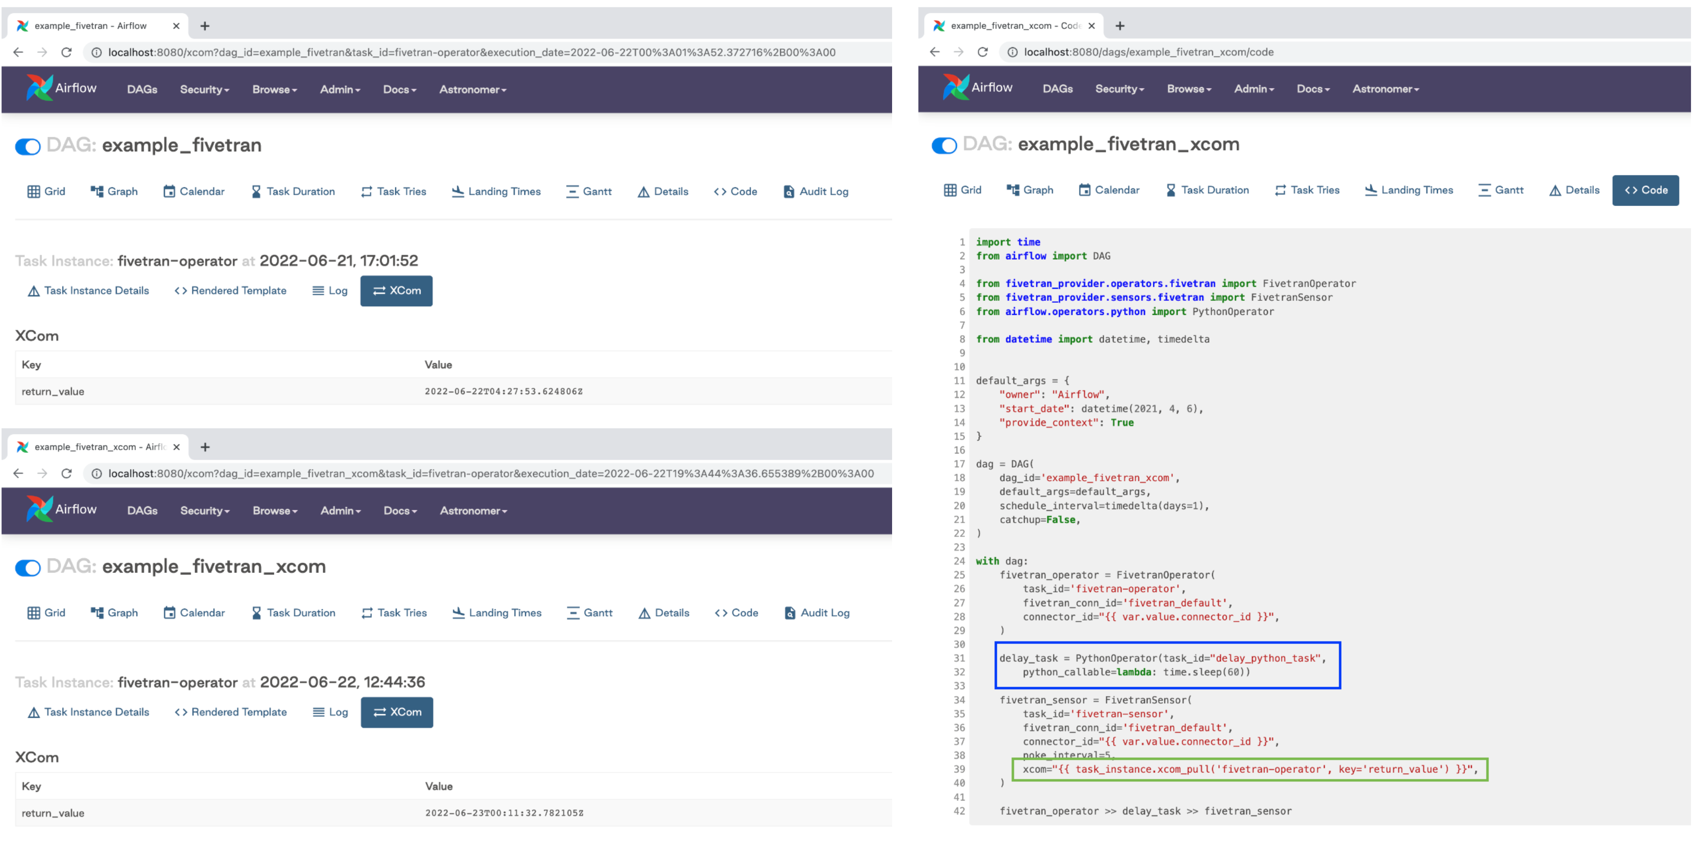The width and height of the screenshot is (1706, 845).
Task: Click the Grid icon in example_fivetran DAG
Action: [x=34, y=191]
